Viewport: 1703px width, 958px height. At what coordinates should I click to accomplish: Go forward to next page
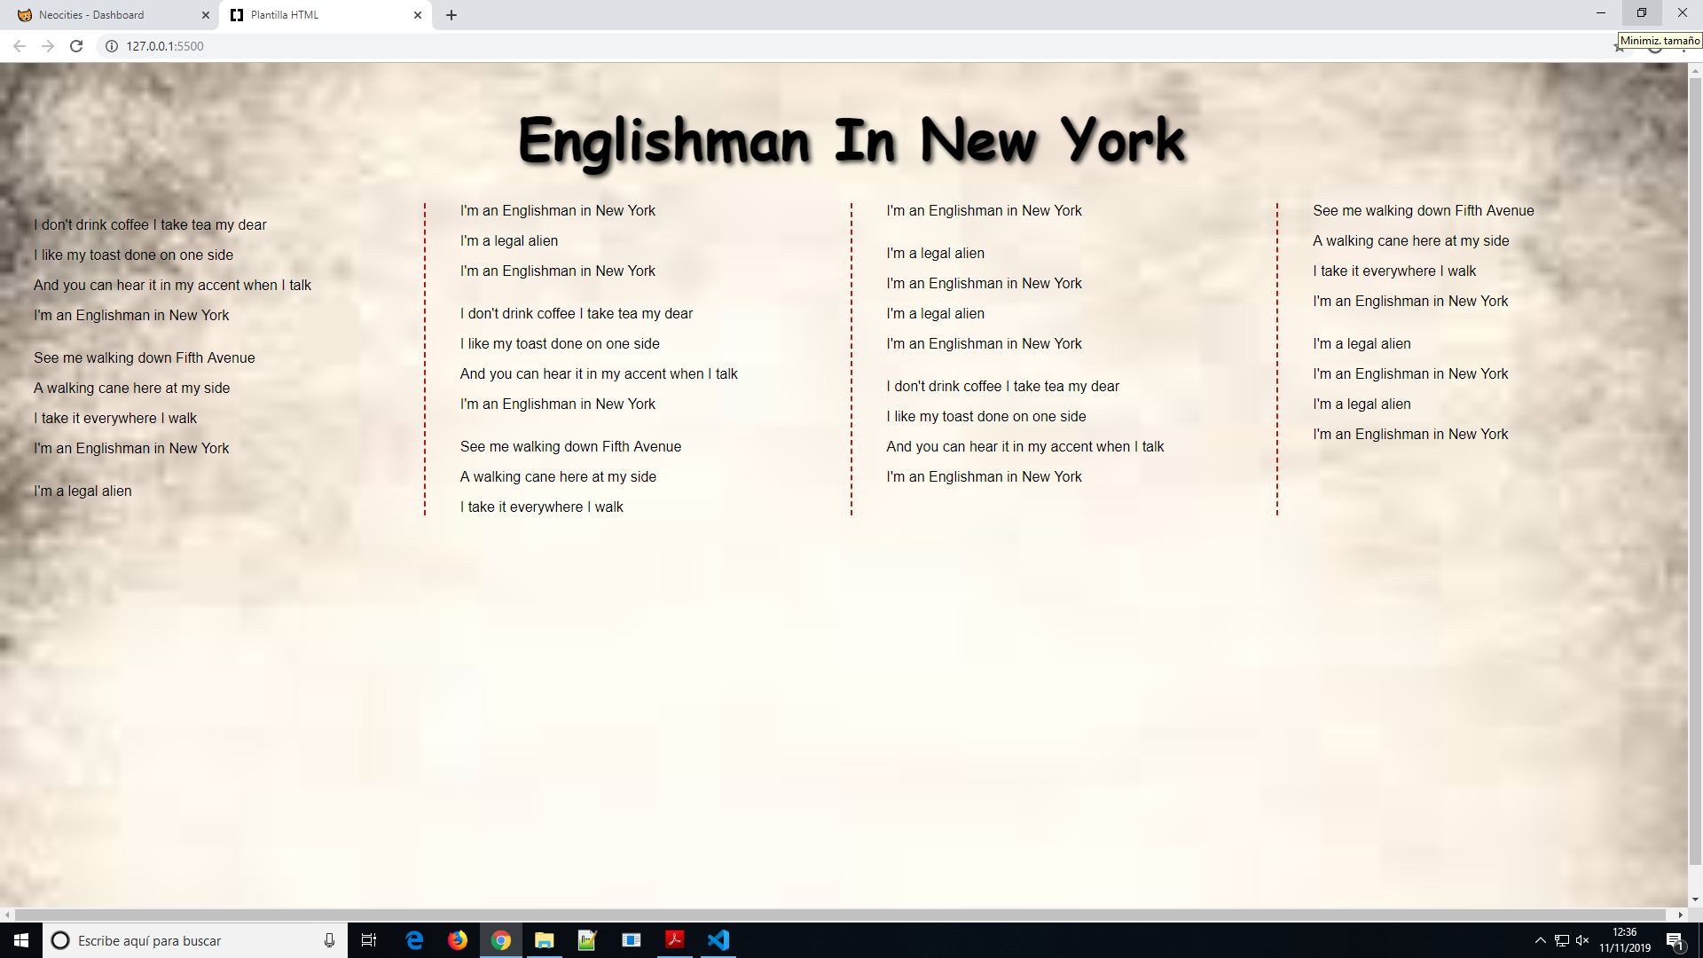48,46
